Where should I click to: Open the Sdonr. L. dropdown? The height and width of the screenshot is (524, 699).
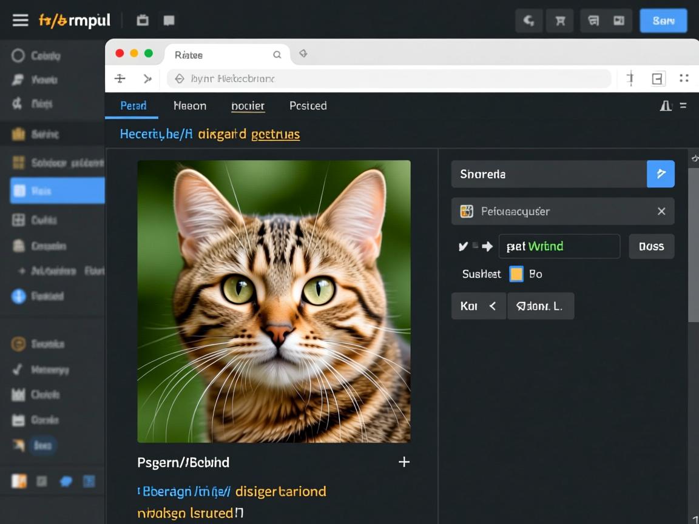[540, 306]
